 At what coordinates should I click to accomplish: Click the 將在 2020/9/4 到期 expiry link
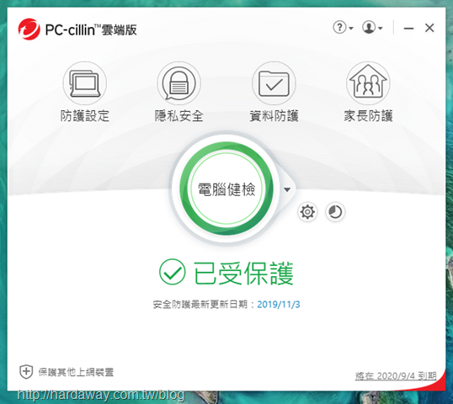click(x=396, y=376)
